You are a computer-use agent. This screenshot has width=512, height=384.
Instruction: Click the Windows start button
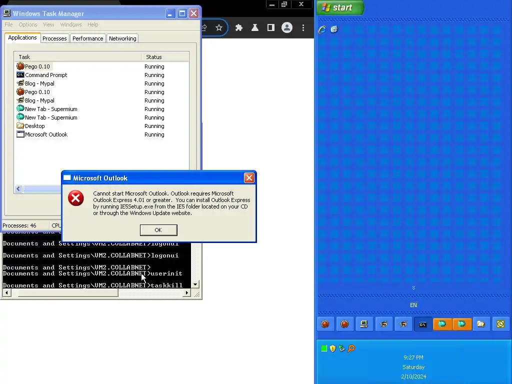340,7
